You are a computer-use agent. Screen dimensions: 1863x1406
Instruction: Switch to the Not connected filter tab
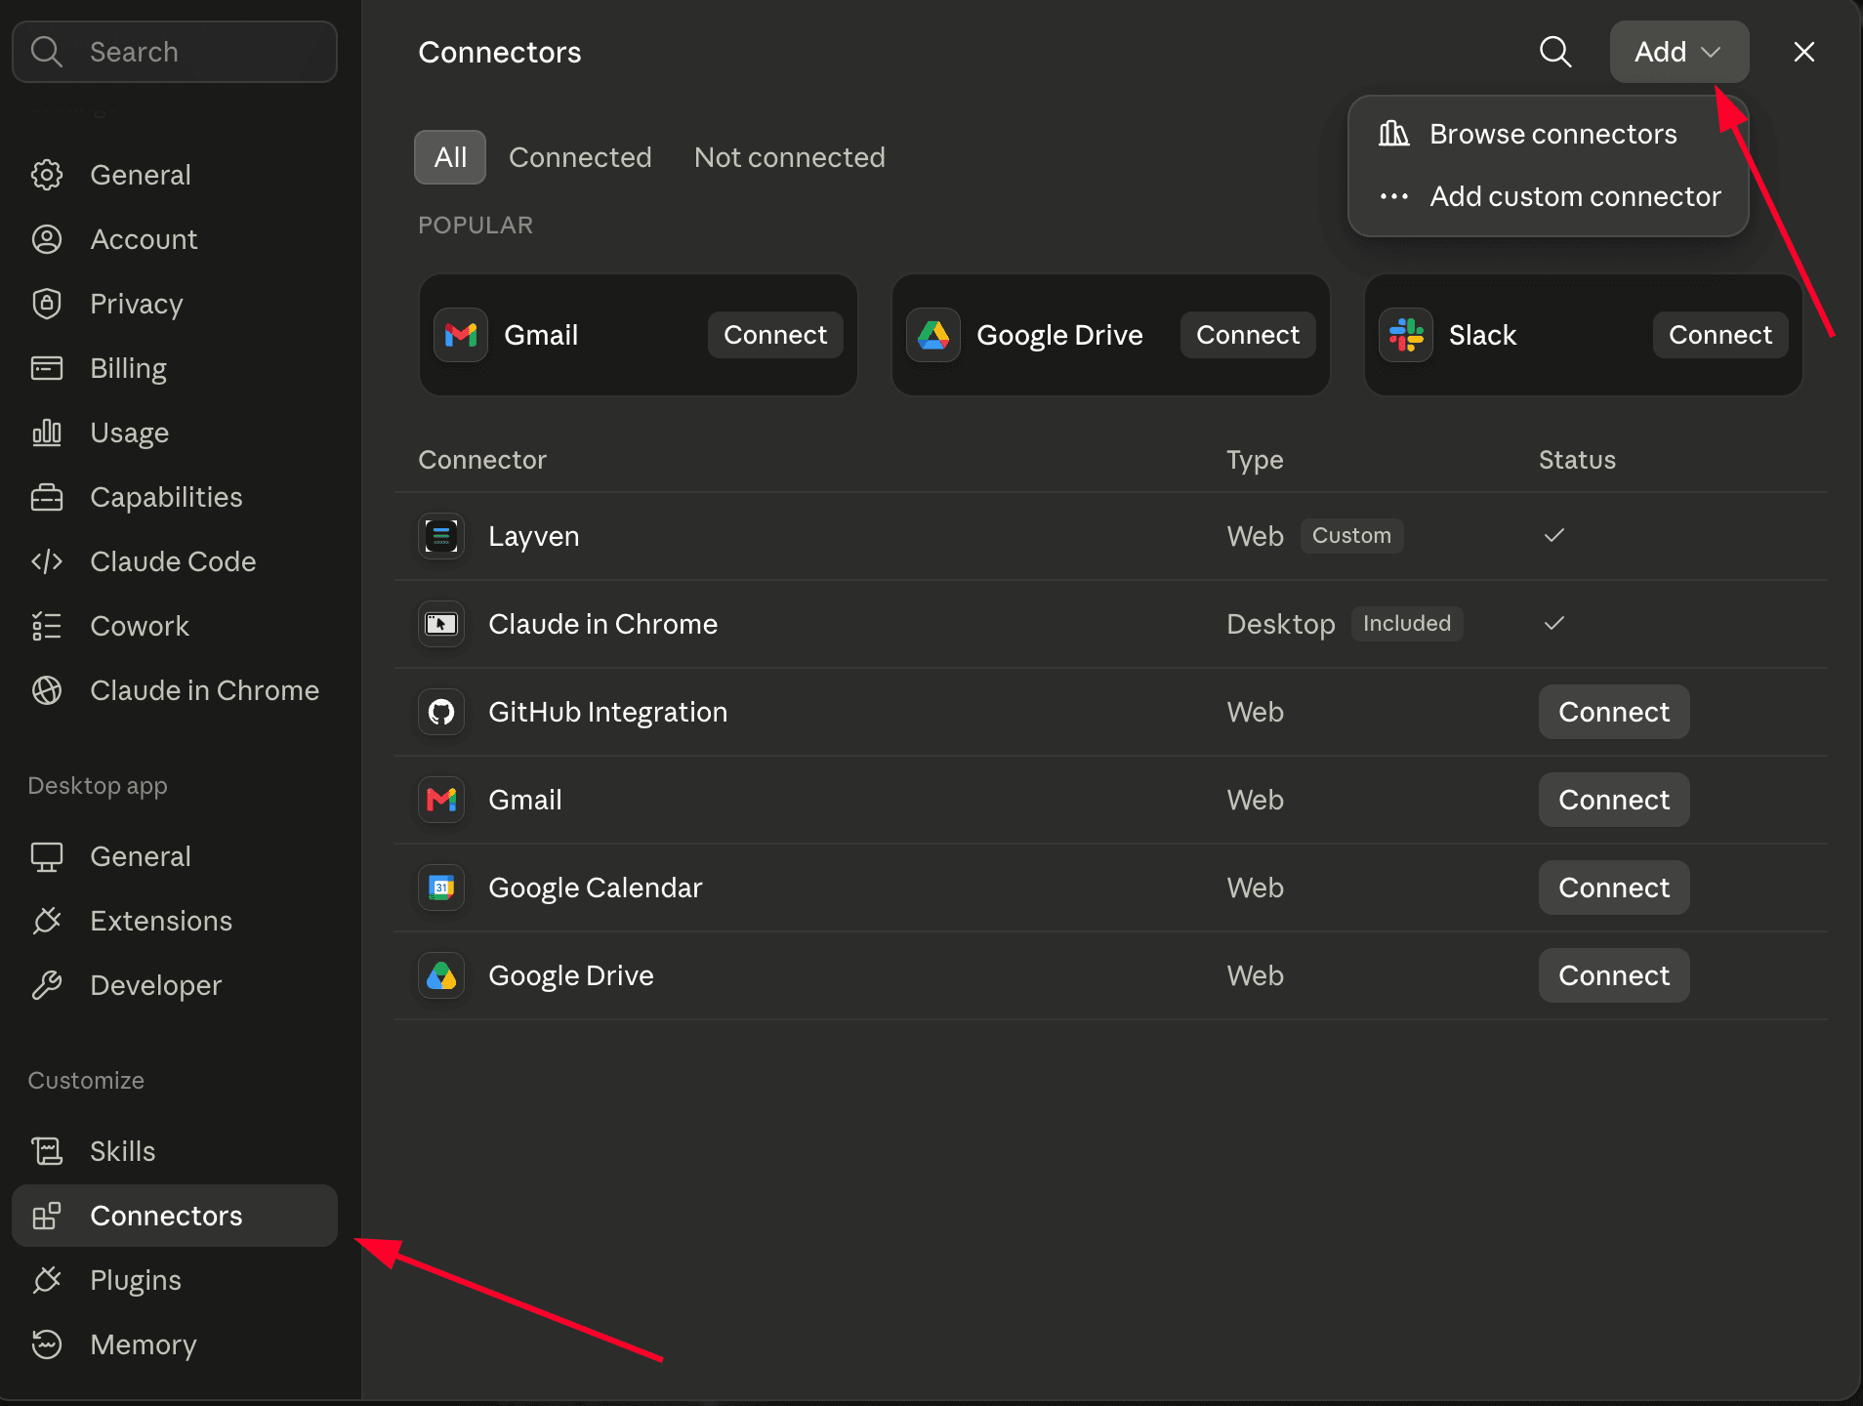tap(789, 157)
